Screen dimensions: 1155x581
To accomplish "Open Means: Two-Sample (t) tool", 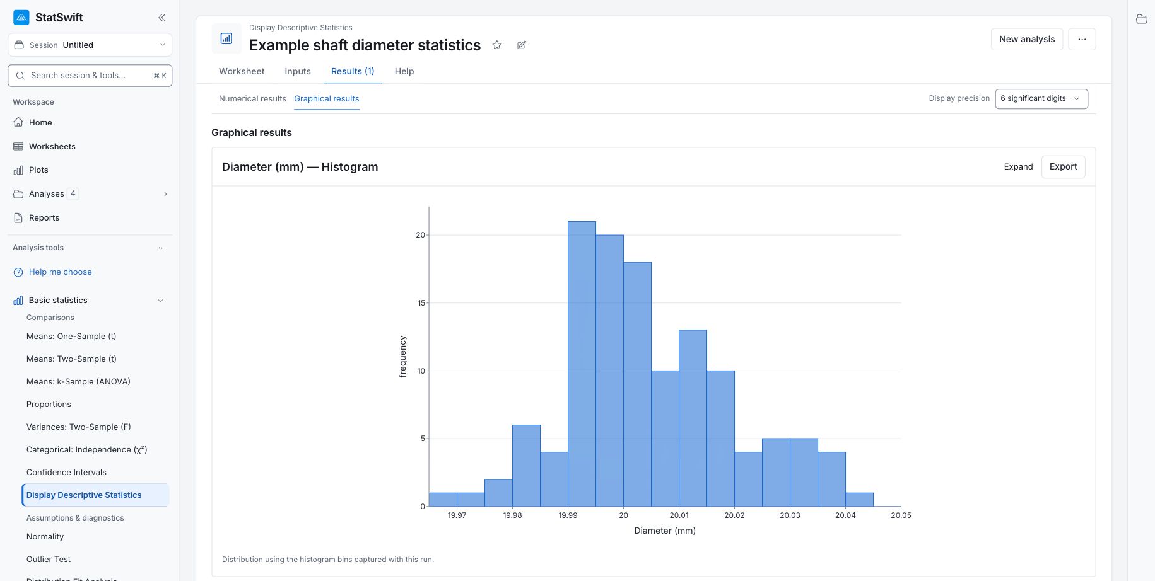I will pos(71,359).
